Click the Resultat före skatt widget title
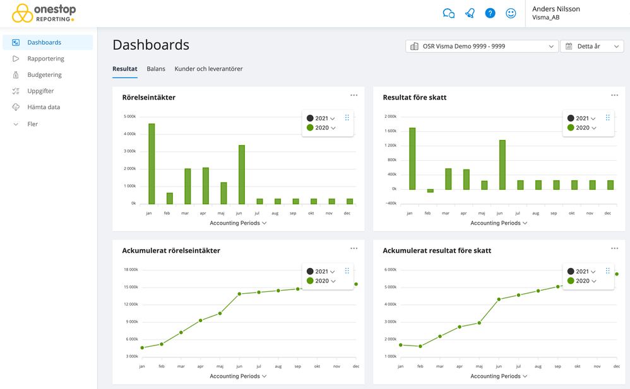Image resolution: width=630 pixels, height=389 pixels. 415,98
